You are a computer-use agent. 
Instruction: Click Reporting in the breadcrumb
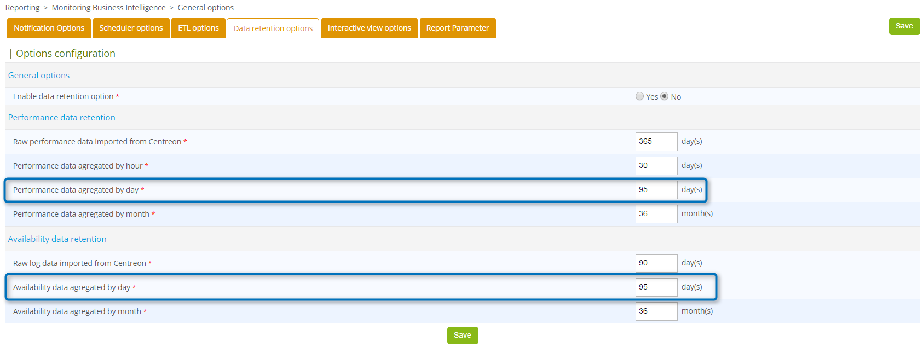click(x=22, y=8)
